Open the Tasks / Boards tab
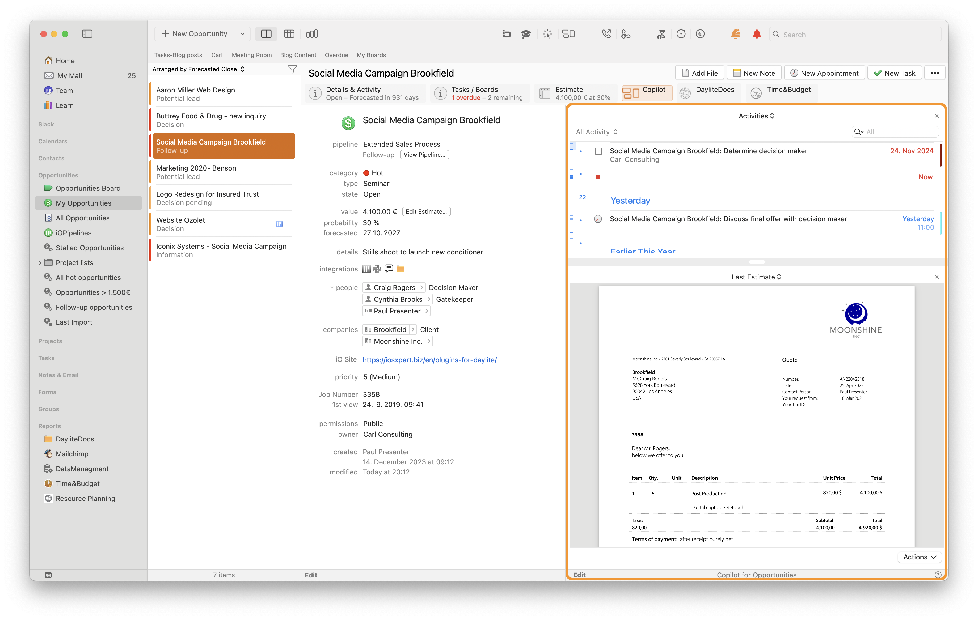Image resolution: width=978 pixels, height=620 pixels. pos(480,94)
